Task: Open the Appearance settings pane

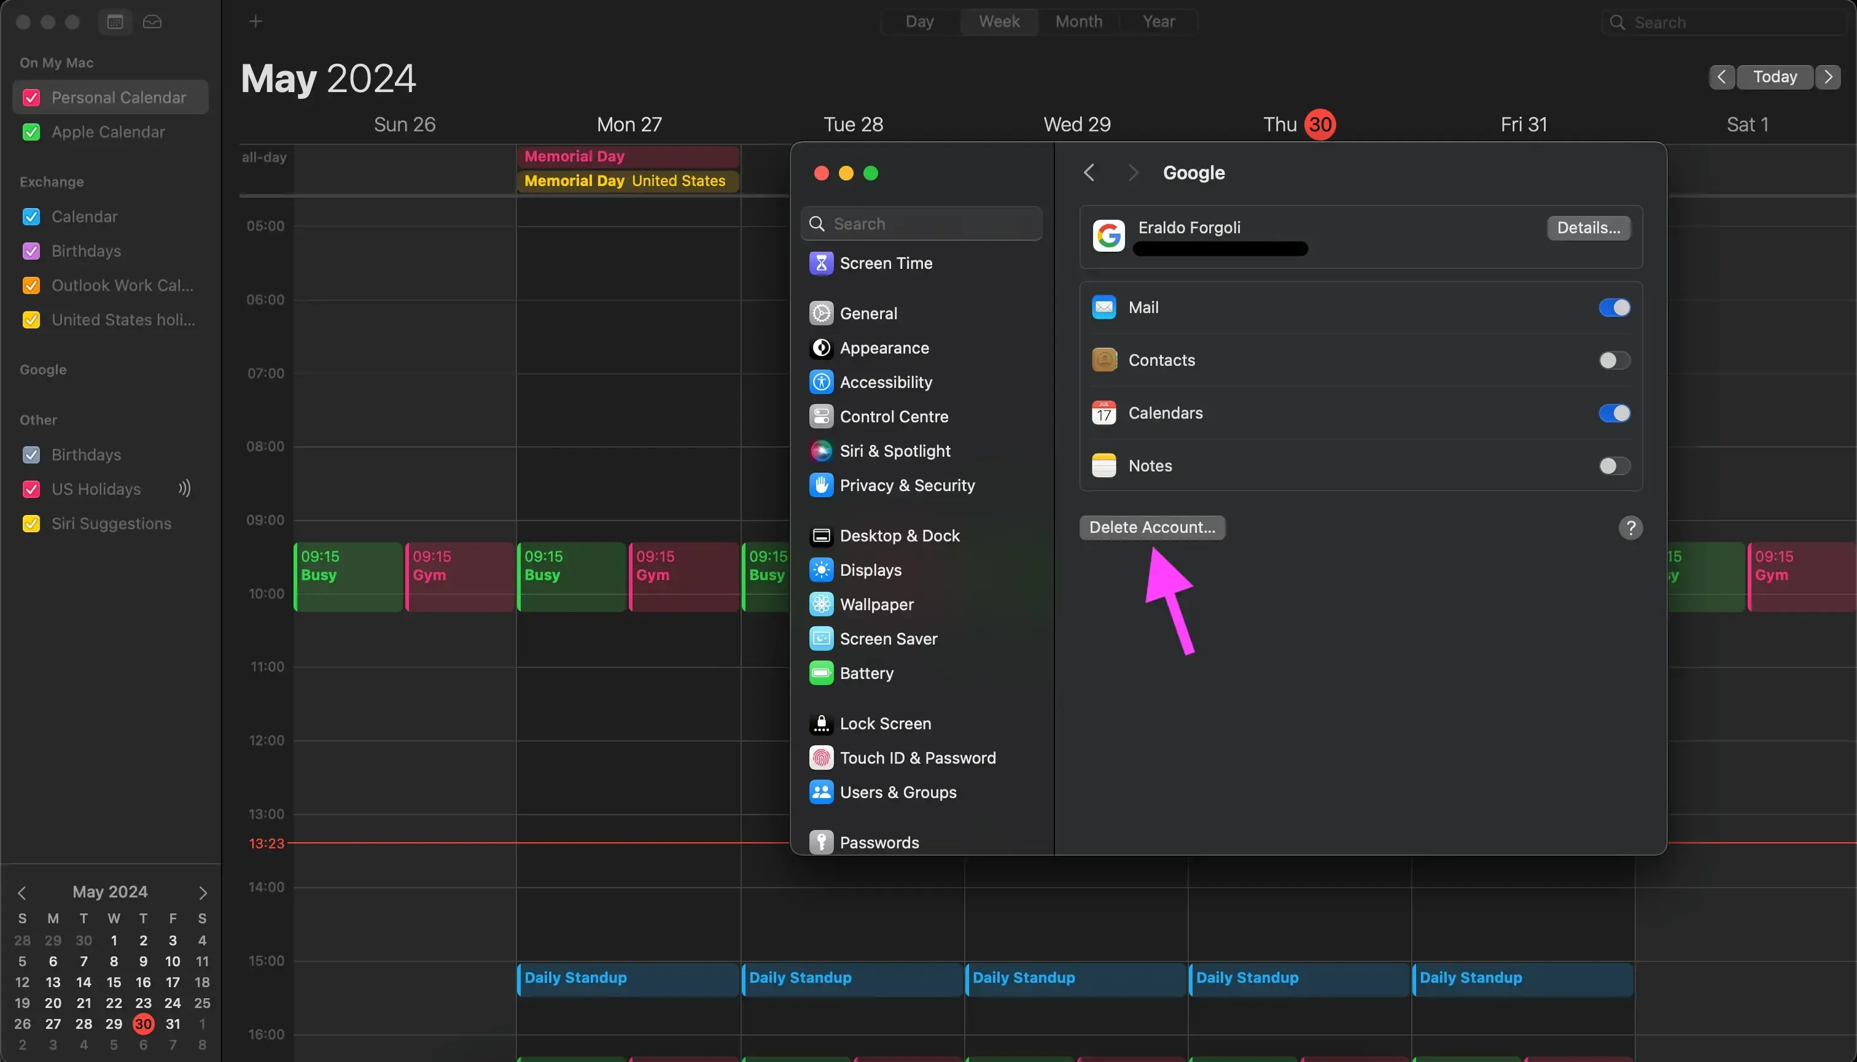Action: pos(885,348)
